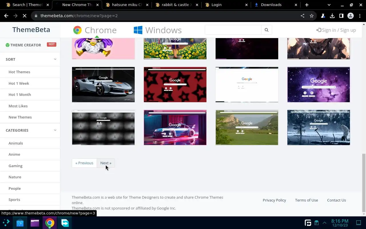Open the Animals category
This screenshot has width=366, height=229.
pos(16,143)
